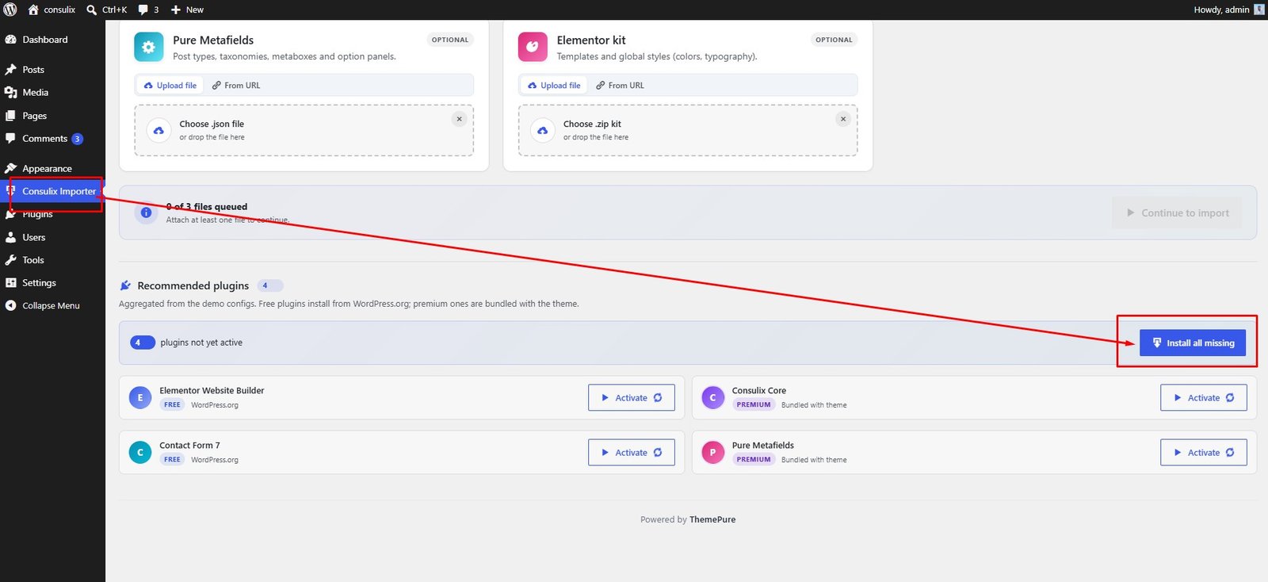Click the New content button in admin bar
1268x582 pixels.
(187, 10)
